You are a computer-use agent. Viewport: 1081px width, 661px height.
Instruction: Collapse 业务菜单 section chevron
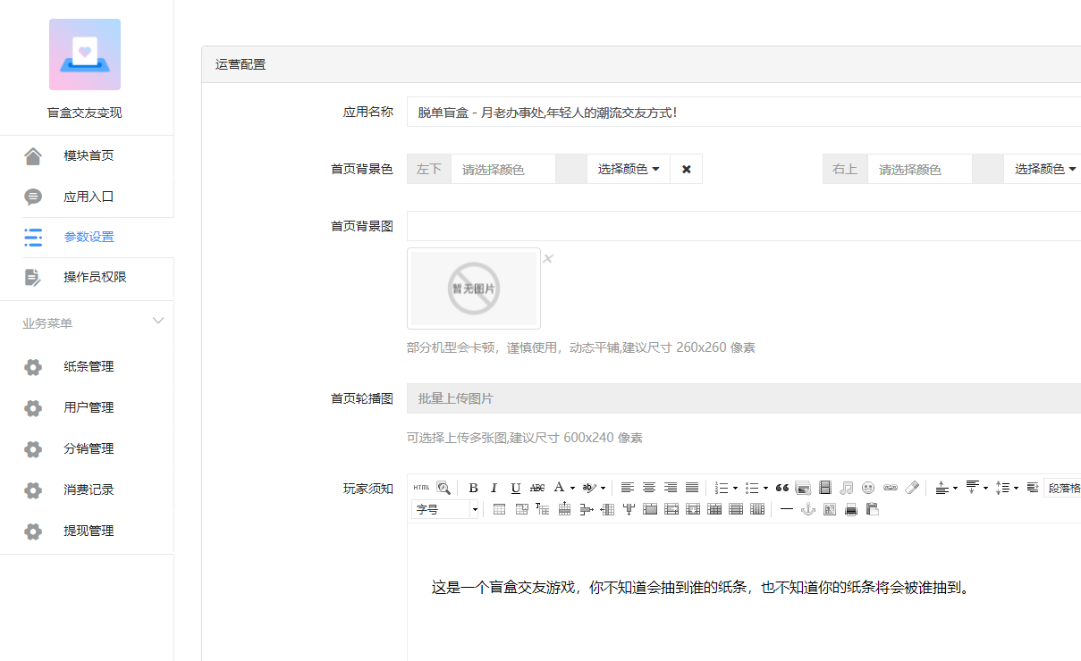(x=158, y=321)
